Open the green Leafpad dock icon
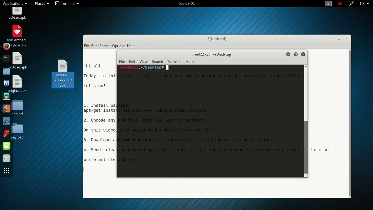The image size is (373, 210). point(6,146)
